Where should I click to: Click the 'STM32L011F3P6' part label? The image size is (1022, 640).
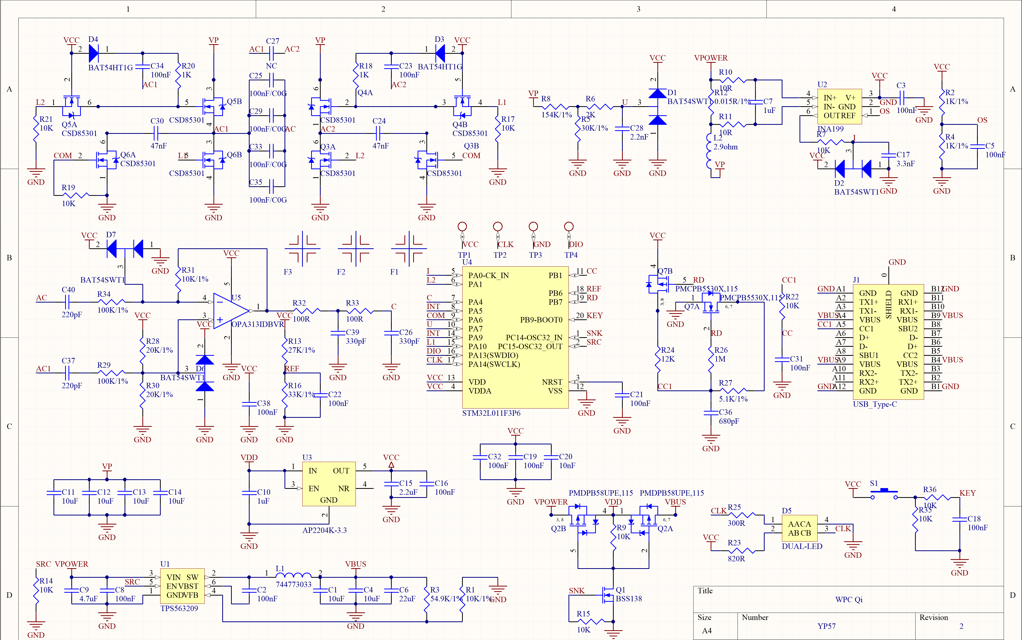[491, 413]
